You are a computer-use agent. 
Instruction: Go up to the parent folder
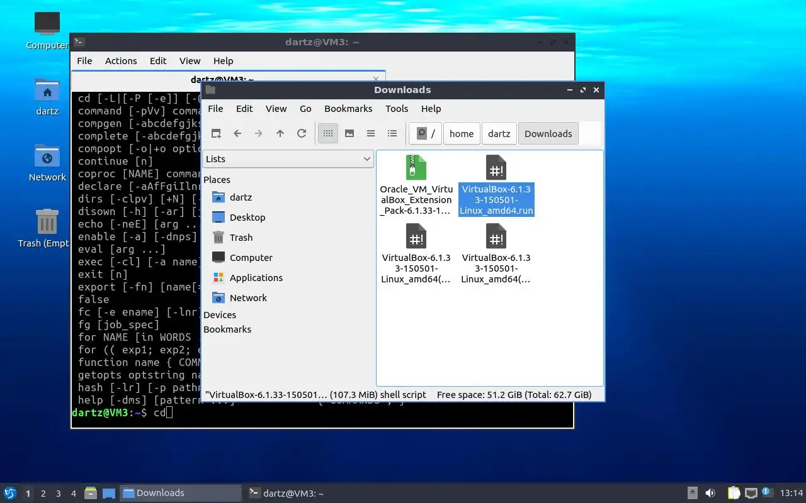pos(280,133)
